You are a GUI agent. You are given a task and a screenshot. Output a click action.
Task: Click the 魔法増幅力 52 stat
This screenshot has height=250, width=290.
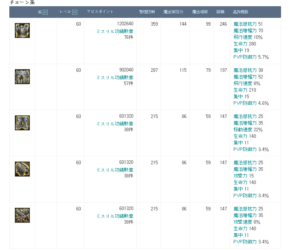coord(248,77)
